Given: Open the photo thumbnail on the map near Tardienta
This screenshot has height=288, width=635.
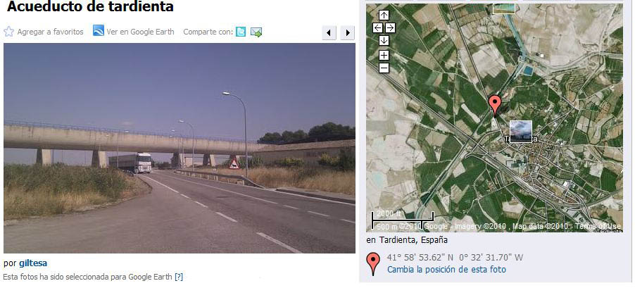Looking at the screenshot, I should tap(521, 131).
